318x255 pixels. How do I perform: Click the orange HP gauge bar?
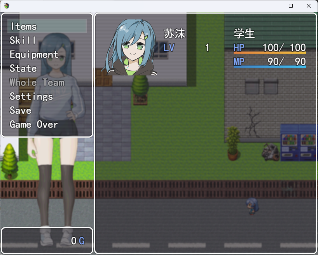click(269, 52)
